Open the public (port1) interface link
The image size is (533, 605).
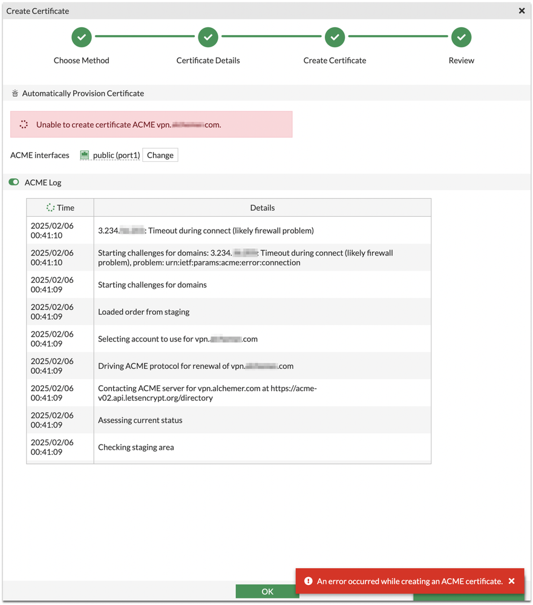click(x=116, y=156)
